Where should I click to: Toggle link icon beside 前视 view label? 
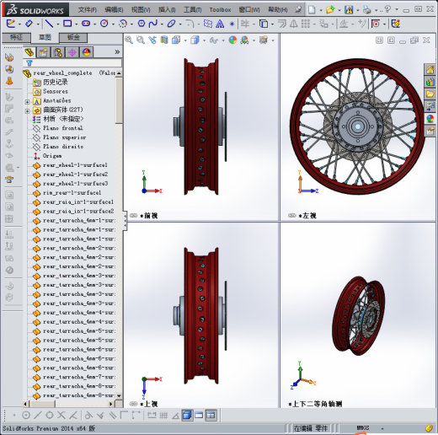click(133, 216)
